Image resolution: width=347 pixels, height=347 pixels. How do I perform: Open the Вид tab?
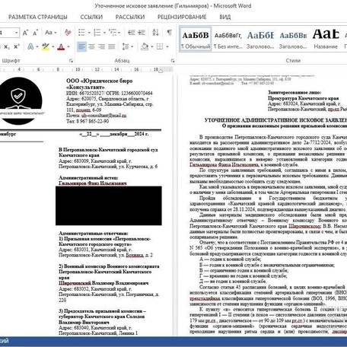pos(225,17)
